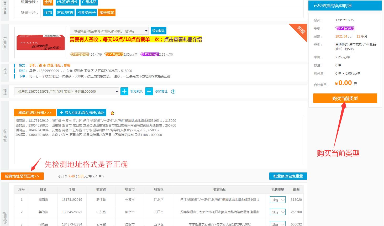Select the 广州礼品 warehouse filter
Screen dimensions: 384x226
tap(89, 2)
